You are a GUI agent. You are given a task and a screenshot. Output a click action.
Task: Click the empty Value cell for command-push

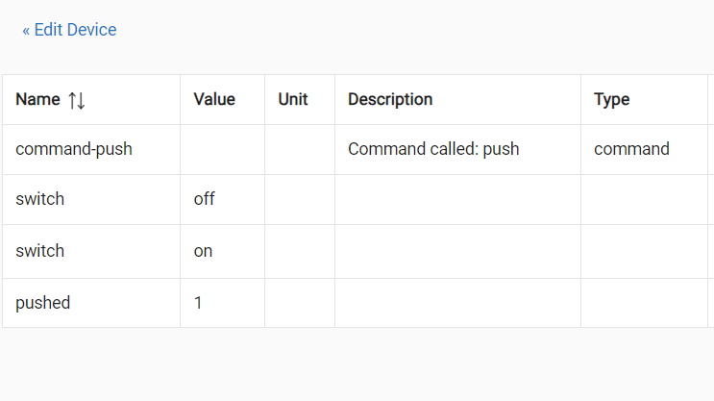(222, 149)
